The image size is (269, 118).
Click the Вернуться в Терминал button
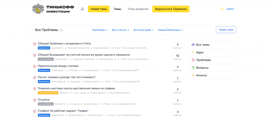[171, 9]
